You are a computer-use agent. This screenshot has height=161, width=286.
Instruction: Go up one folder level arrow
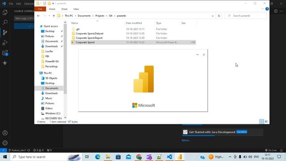tap(54, 16)
